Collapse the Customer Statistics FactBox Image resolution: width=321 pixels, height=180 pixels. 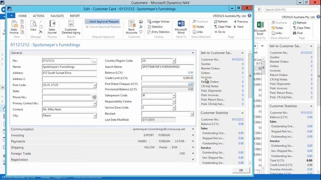point(242,113)
